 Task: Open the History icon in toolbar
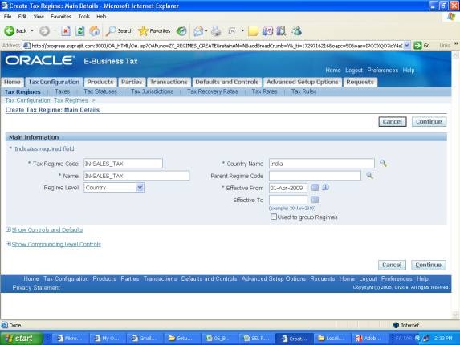pos(181,30)
